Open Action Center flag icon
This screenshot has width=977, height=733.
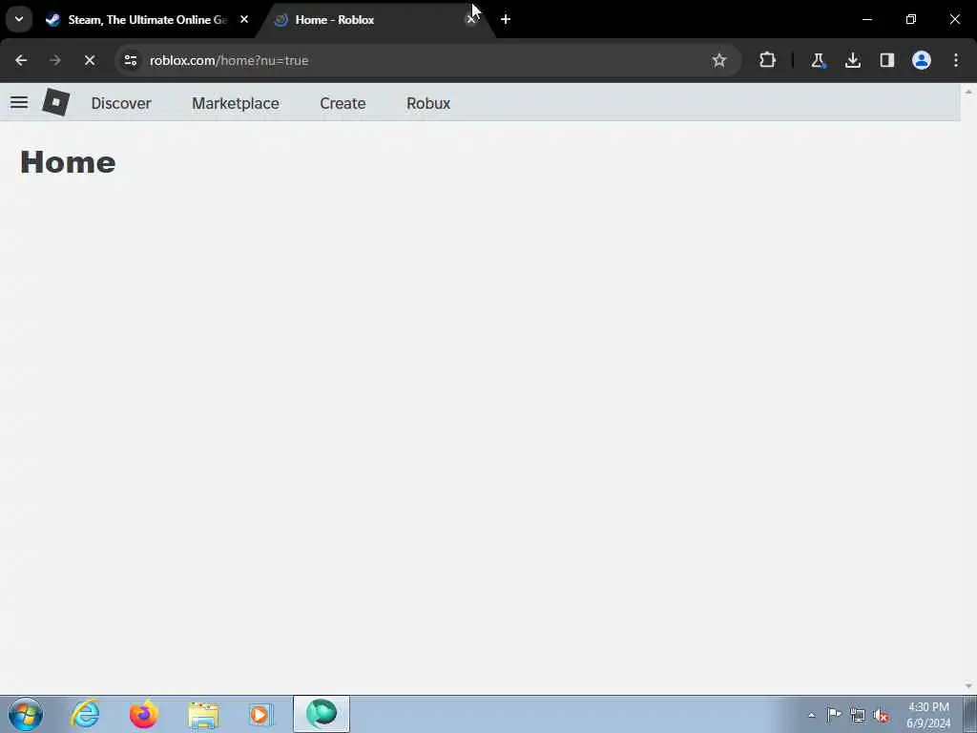tap(834, 714)
